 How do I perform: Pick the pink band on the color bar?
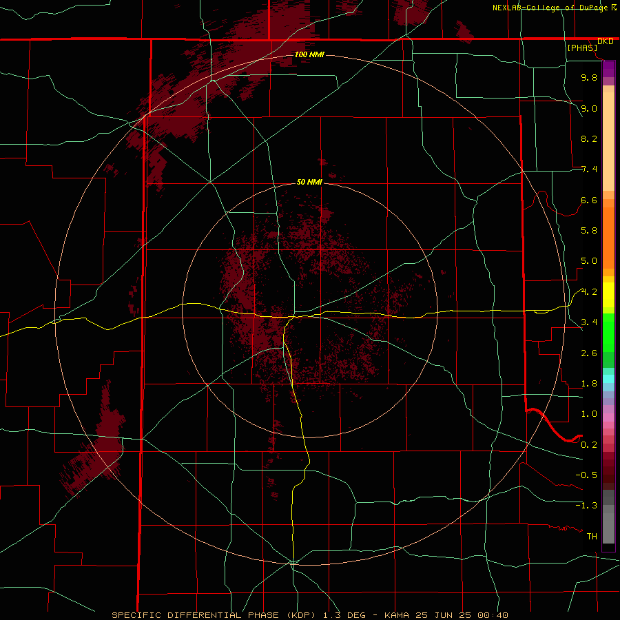pyautogui.click(x=608, y=417)
